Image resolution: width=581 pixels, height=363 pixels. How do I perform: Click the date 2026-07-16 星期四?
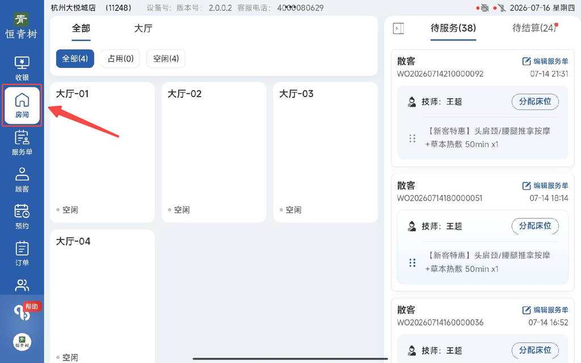click(x=542, y=8)
